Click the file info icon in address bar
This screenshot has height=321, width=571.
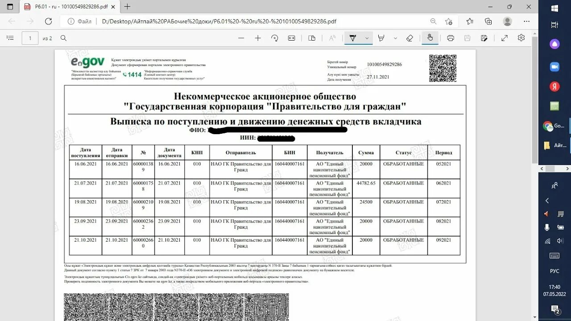(x=71, y=21)
